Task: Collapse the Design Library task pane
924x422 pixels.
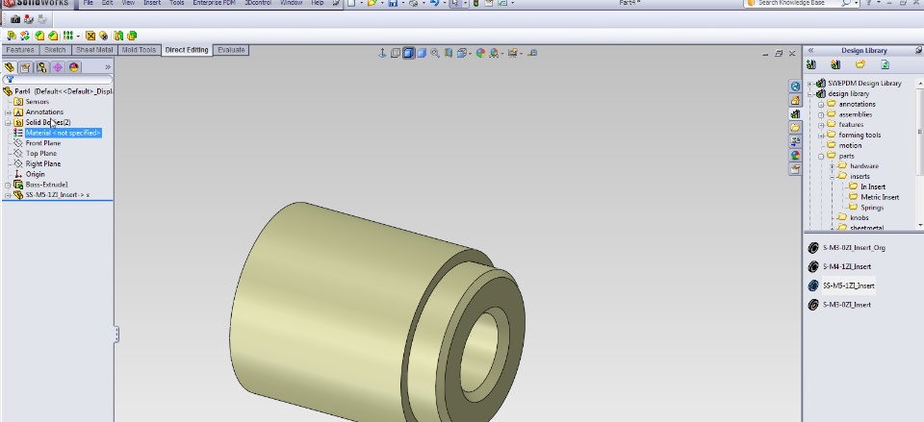Action: pos(810,51)
